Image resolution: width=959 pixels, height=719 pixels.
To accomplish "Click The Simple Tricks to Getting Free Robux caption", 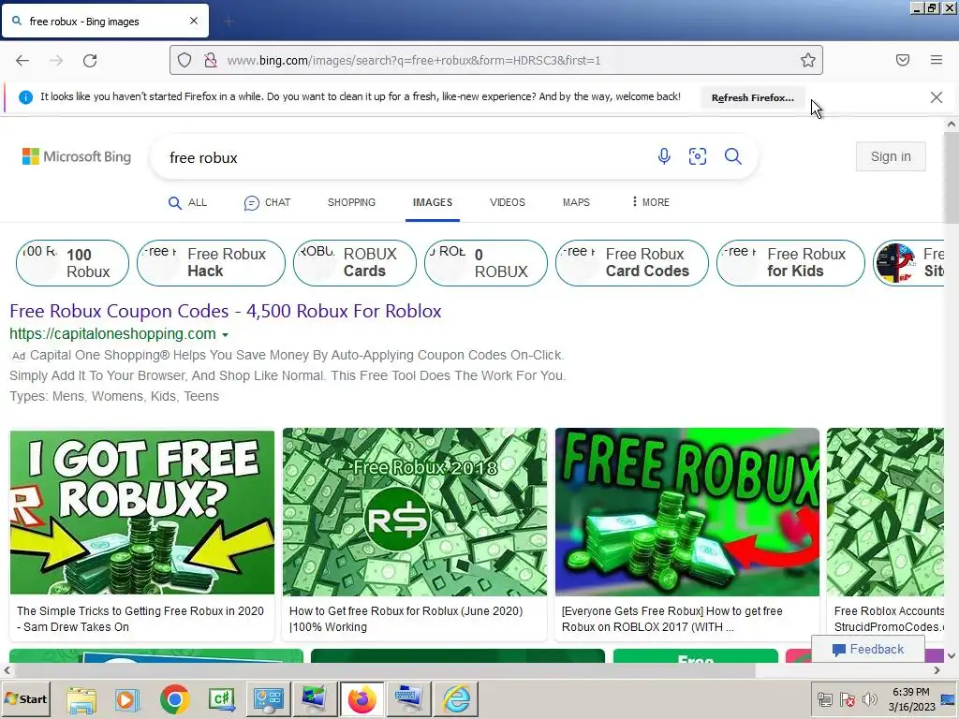I will [x=140, y=619].
